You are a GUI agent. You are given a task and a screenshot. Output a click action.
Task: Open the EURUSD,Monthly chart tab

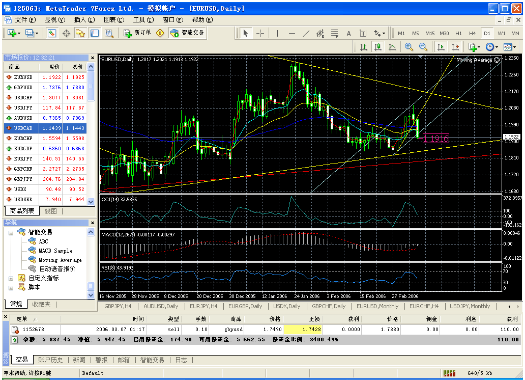point(377,306)
